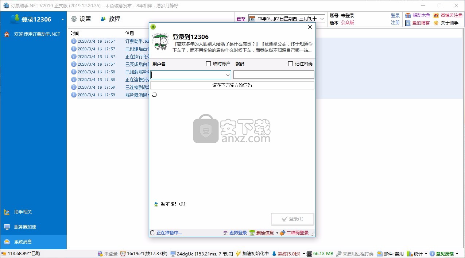Click the 注册 register link
This screenshot has height=258, width=465.
pos(395,23)
